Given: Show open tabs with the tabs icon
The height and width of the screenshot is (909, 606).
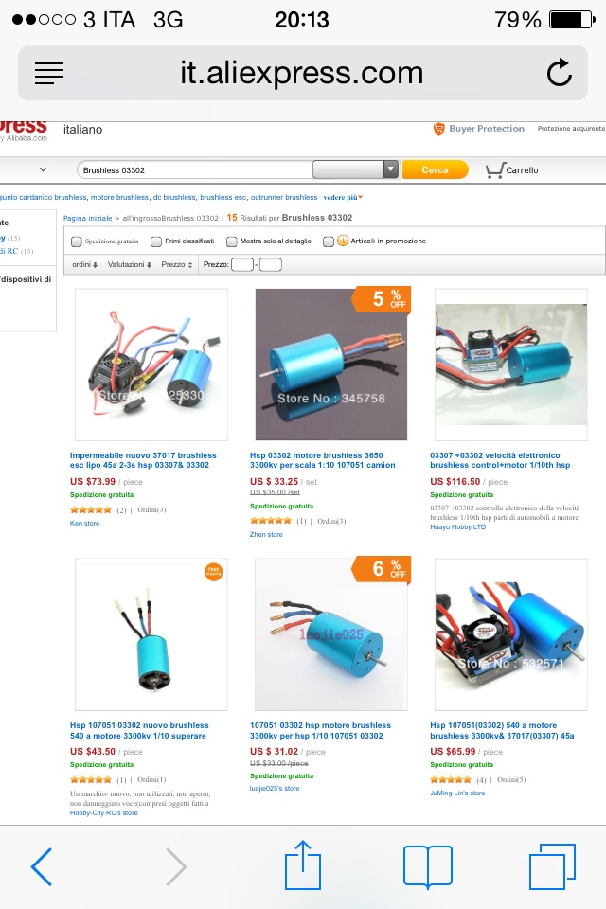Looking at the screenshot, I should tap(552, 866).
